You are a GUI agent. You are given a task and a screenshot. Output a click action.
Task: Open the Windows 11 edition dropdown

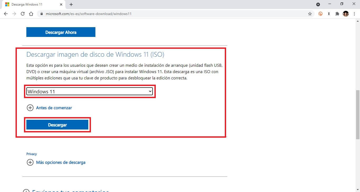coord(90,92)
